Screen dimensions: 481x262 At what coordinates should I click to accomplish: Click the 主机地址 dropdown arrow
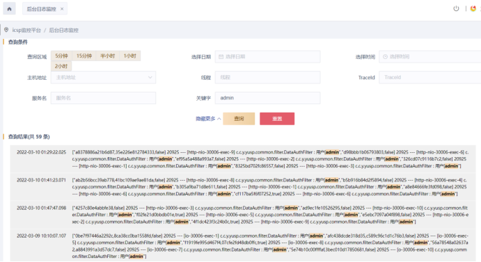pos(150,77)
